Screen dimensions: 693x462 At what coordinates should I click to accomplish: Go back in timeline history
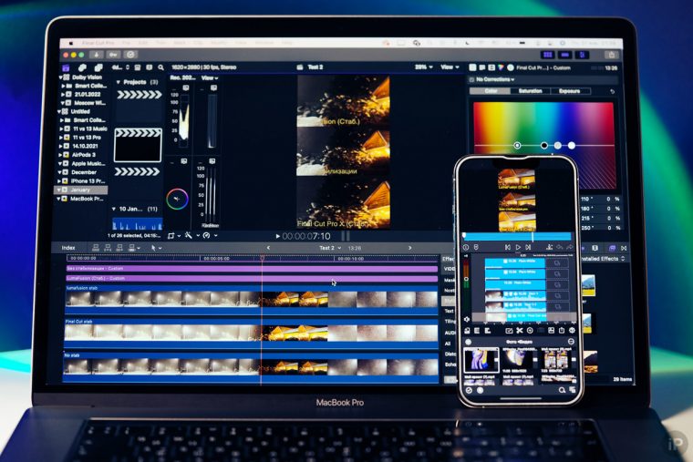coord(268,248)
